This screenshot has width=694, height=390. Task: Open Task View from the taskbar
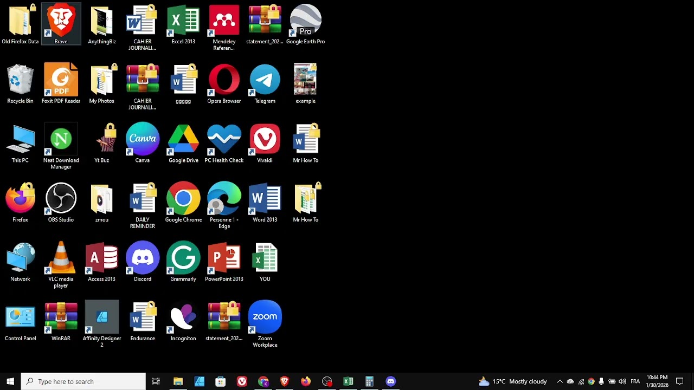[x=156, y=381]
